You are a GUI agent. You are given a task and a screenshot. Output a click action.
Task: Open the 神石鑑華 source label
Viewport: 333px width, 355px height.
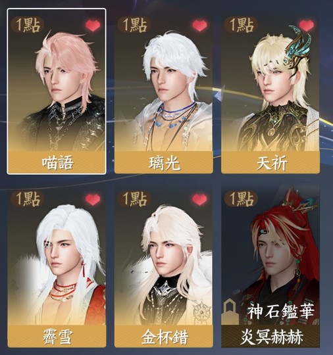pos(280,312)
